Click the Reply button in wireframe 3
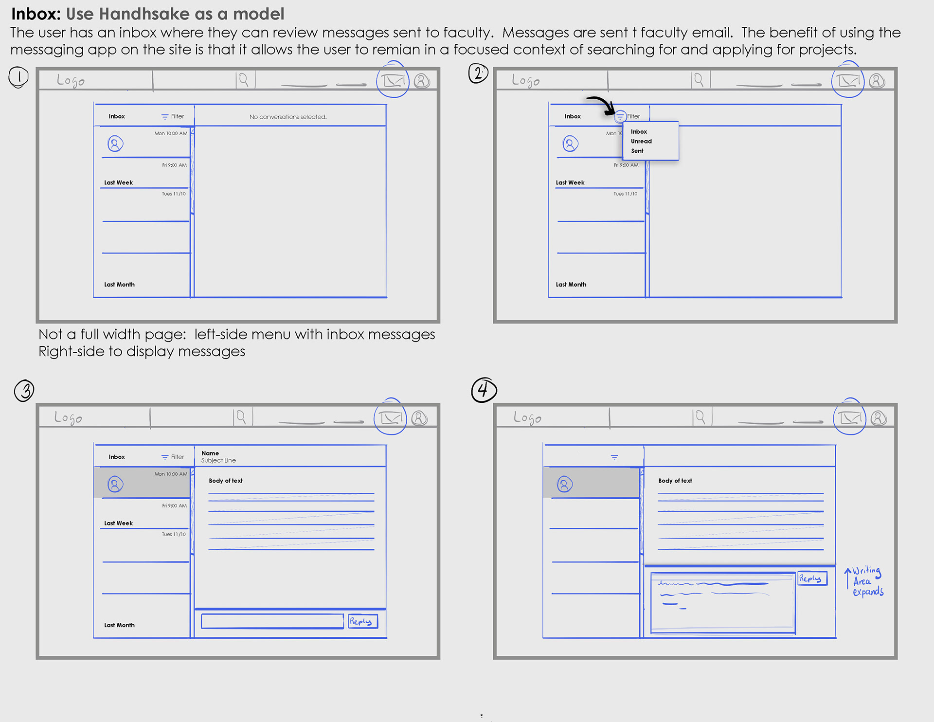934x722 pixels. pos(363,621)
